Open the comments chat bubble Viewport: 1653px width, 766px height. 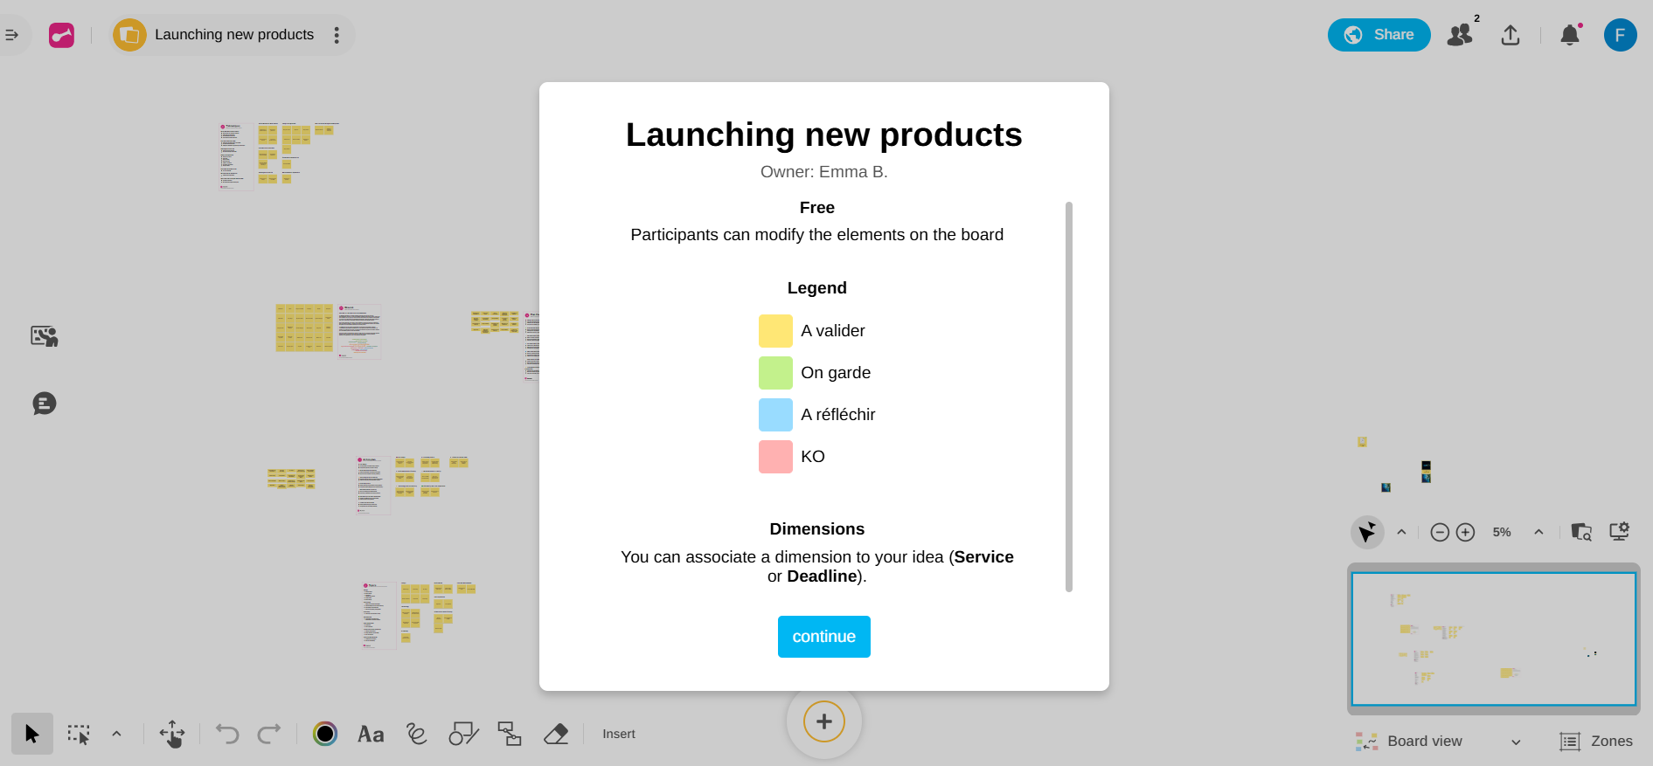[x=45, y=404]
